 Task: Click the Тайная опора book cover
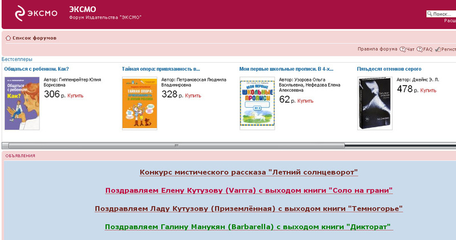140,103
